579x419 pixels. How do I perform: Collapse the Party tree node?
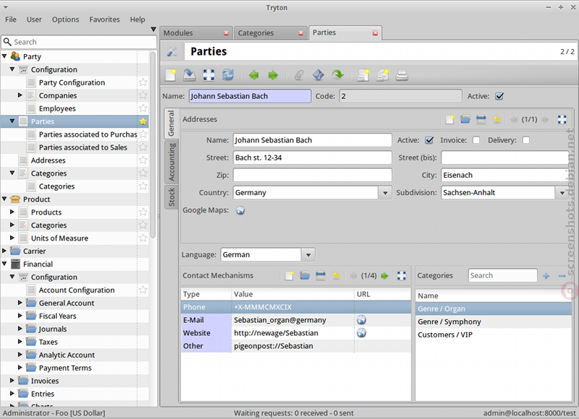click(4, 56)
